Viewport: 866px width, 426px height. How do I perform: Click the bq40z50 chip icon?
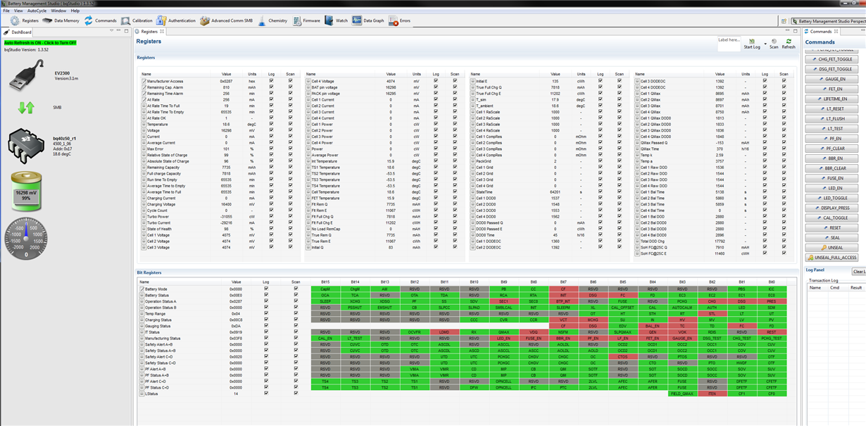(26, 144)
